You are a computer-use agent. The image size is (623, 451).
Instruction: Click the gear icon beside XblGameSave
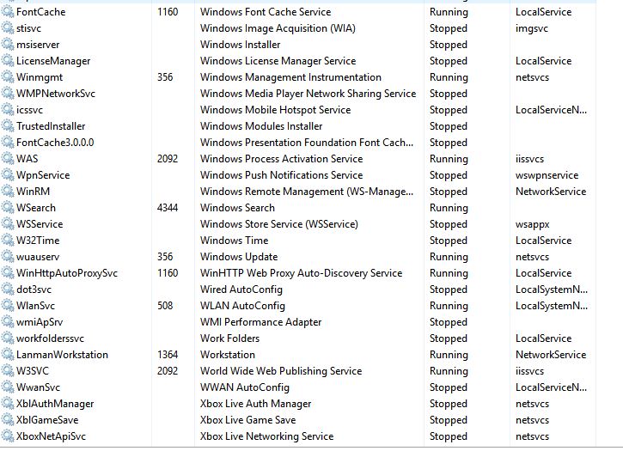pyautogui.click(x=8, y=419)
